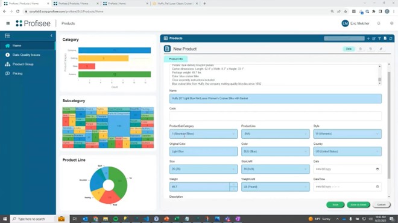
Task: Open the ProductSubCategory dropdown
Action: [203, 133]
